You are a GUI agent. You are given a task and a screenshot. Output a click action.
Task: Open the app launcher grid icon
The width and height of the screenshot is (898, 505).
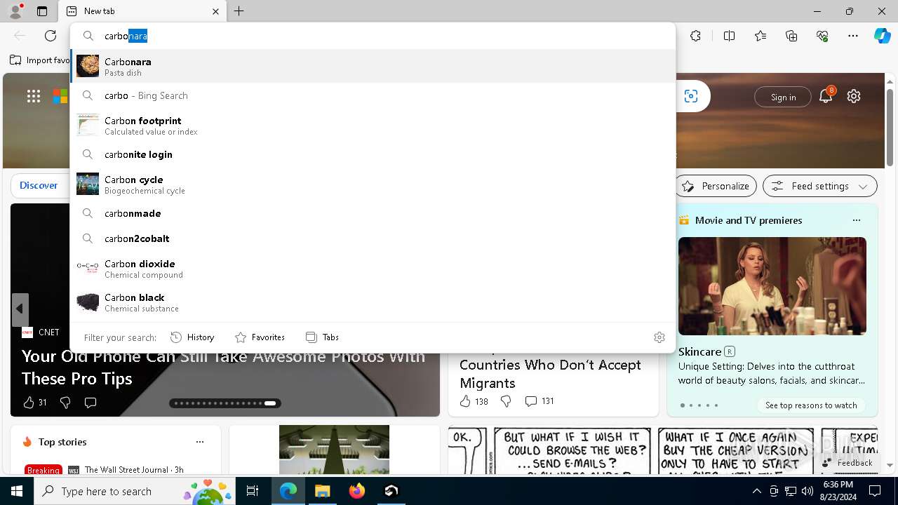point(34,97)
